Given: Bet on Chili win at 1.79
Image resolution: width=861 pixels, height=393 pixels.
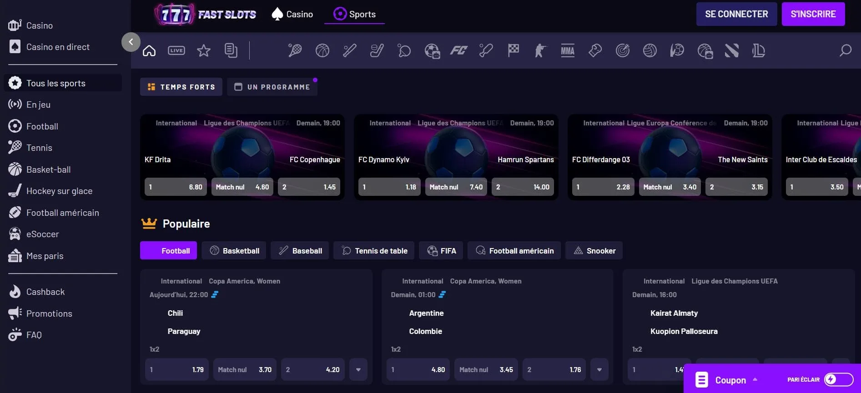Looking at the screenshot, I should pos(177,370).
